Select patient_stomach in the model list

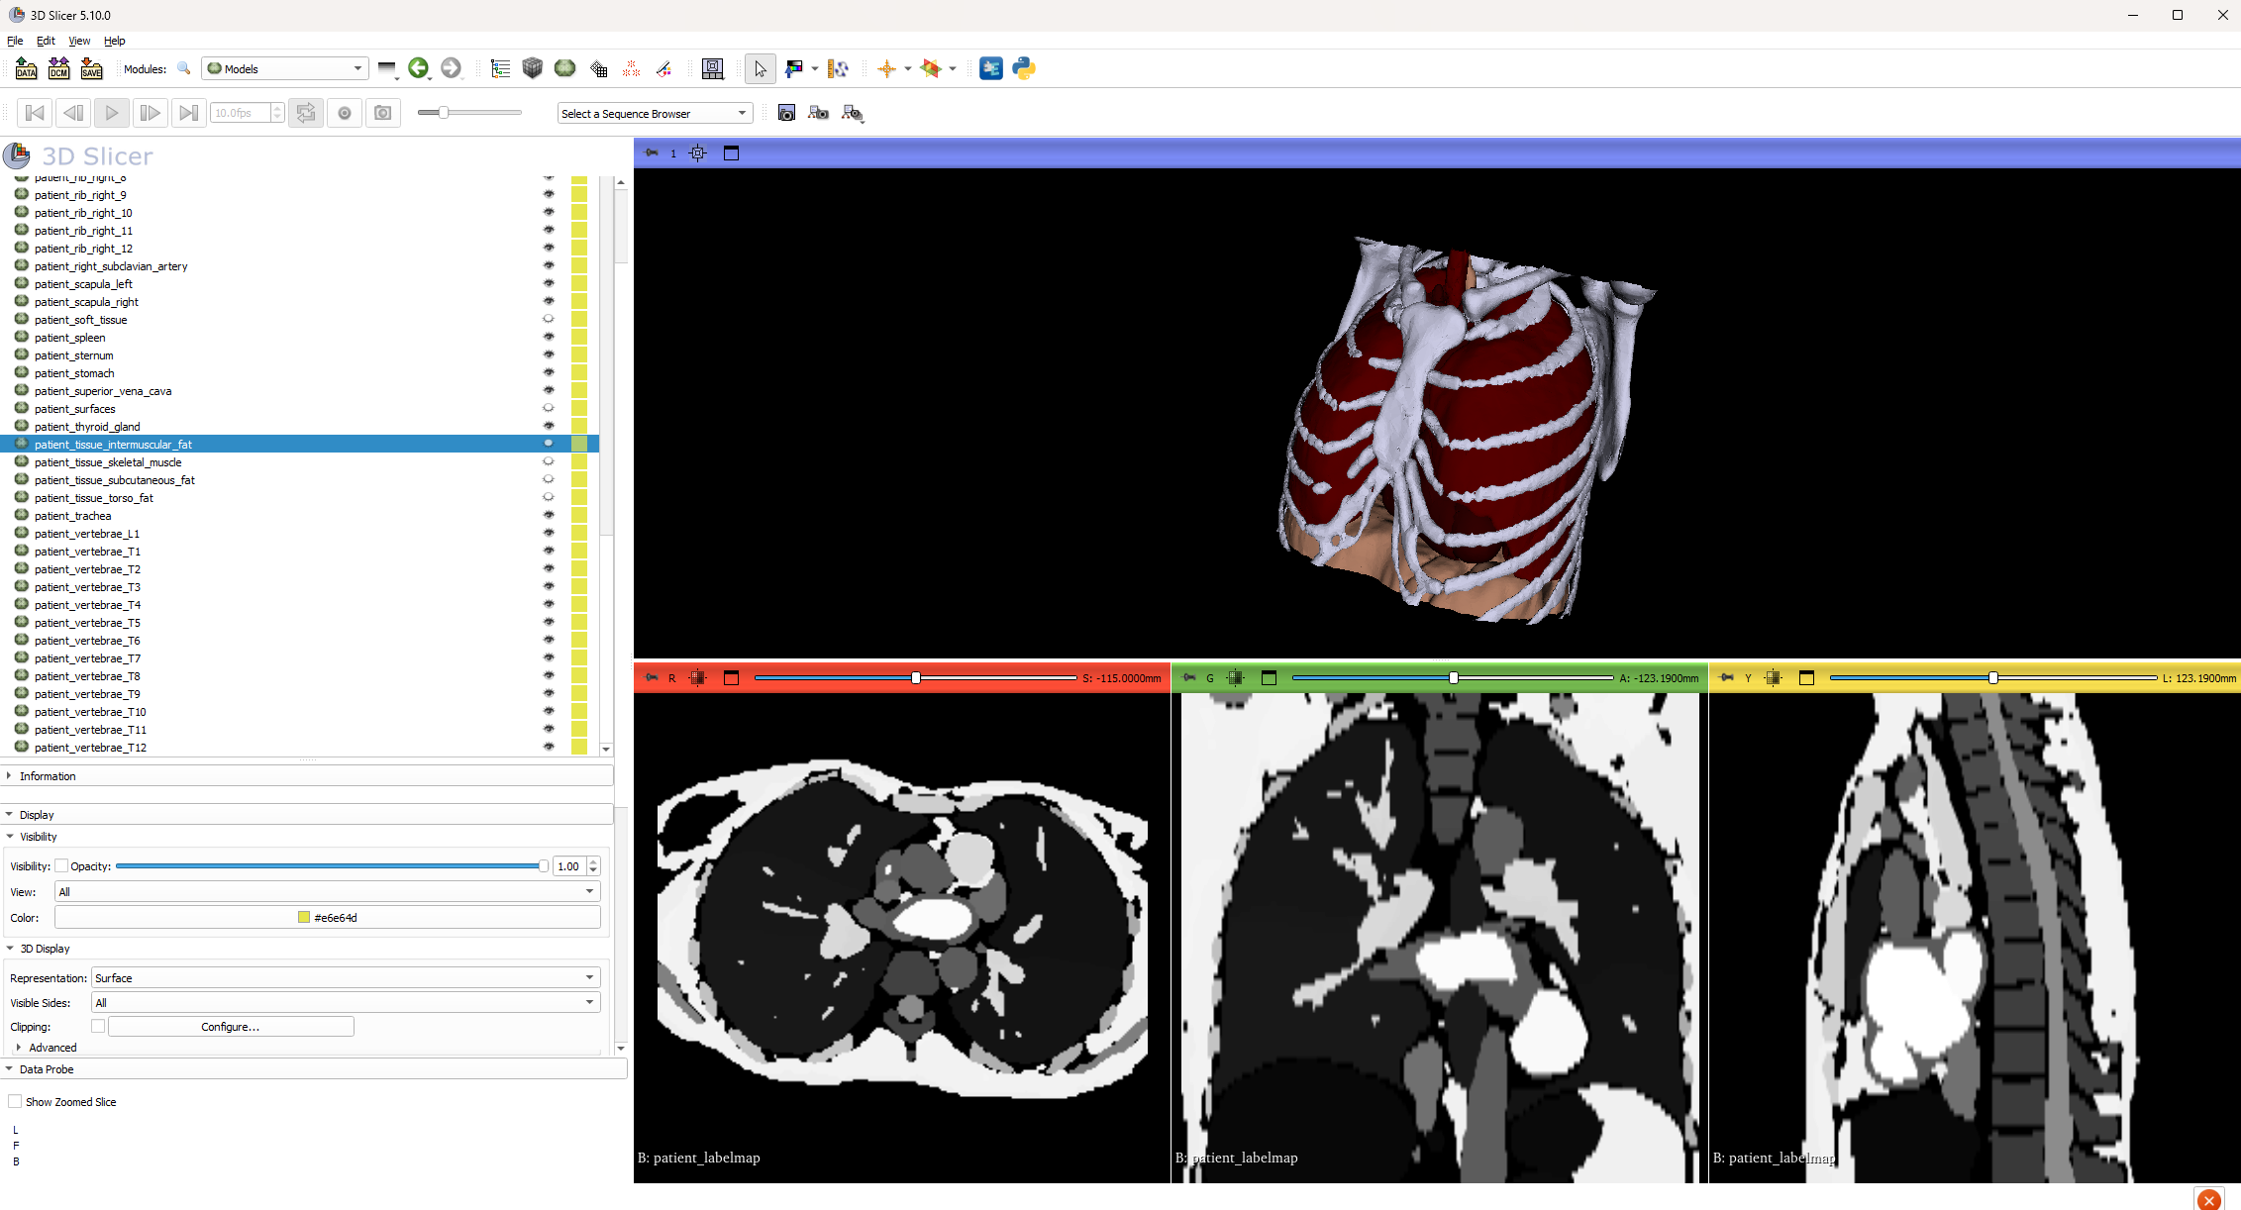[74, 373]
